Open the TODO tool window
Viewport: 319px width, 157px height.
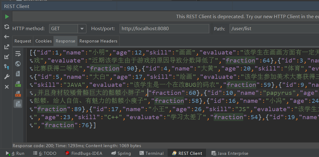45,153
